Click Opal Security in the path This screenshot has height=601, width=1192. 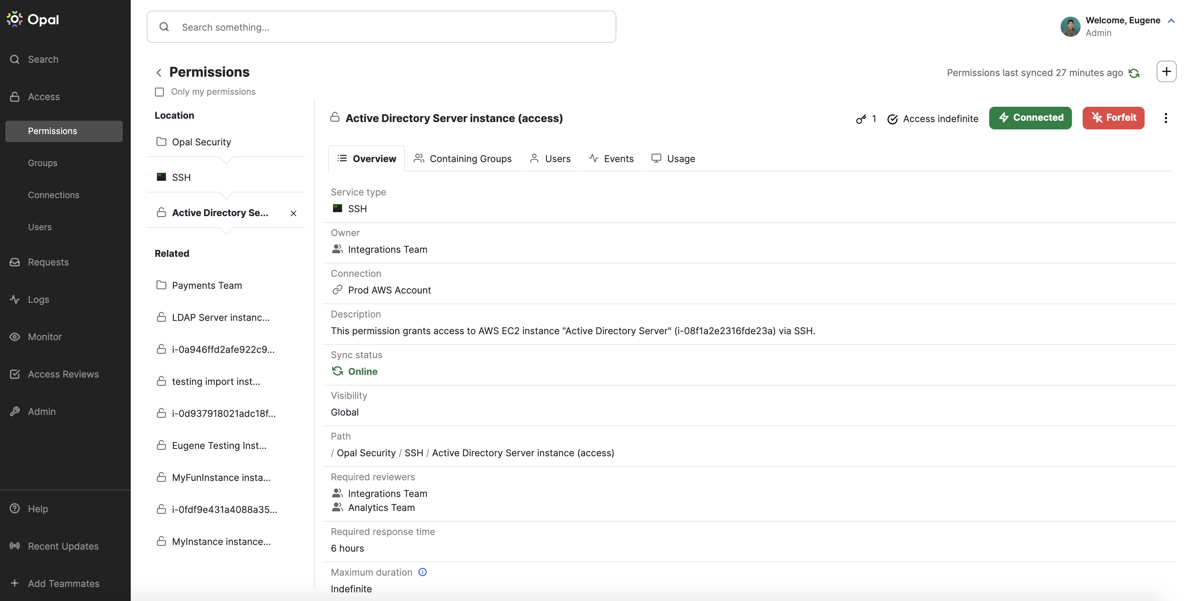[x=366, y=453]
